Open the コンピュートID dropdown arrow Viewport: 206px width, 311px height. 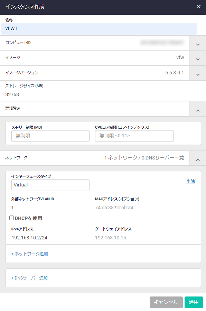[198, 44]
